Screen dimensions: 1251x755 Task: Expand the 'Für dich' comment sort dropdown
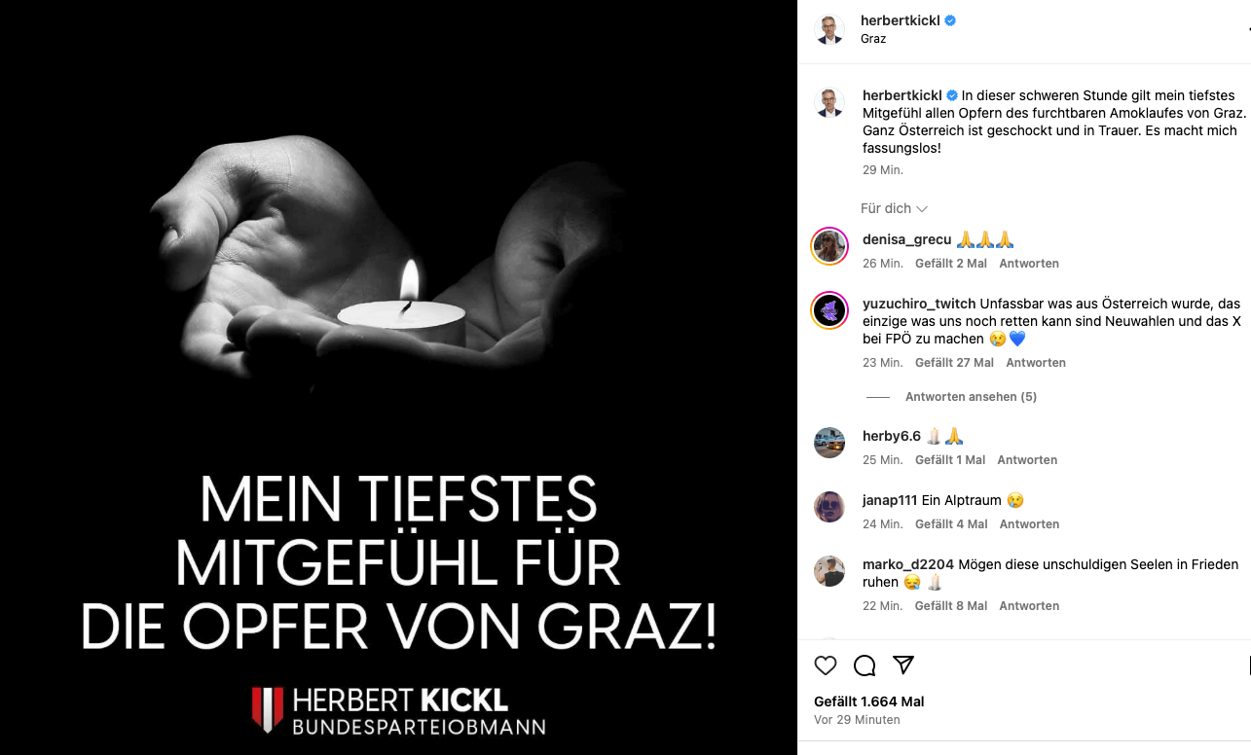coord(894,208)
